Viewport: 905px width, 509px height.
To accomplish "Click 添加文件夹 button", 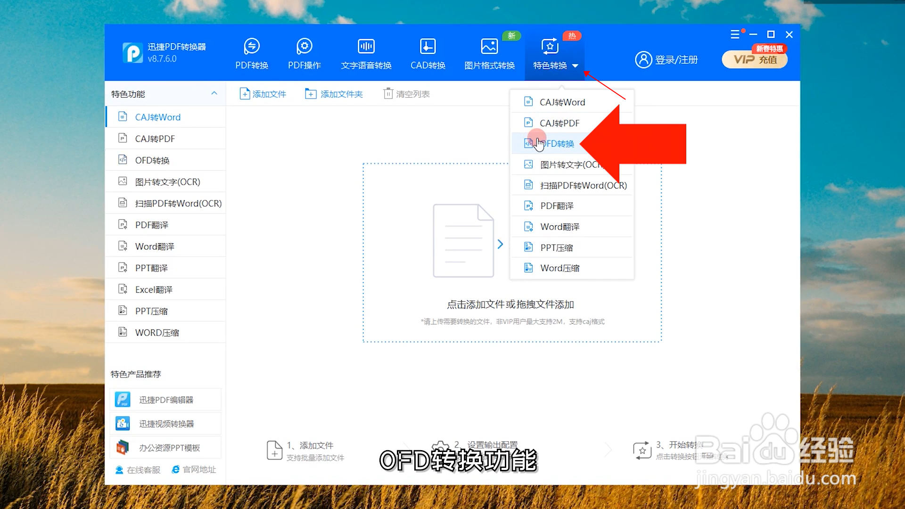I will click(x=334, y=94).
